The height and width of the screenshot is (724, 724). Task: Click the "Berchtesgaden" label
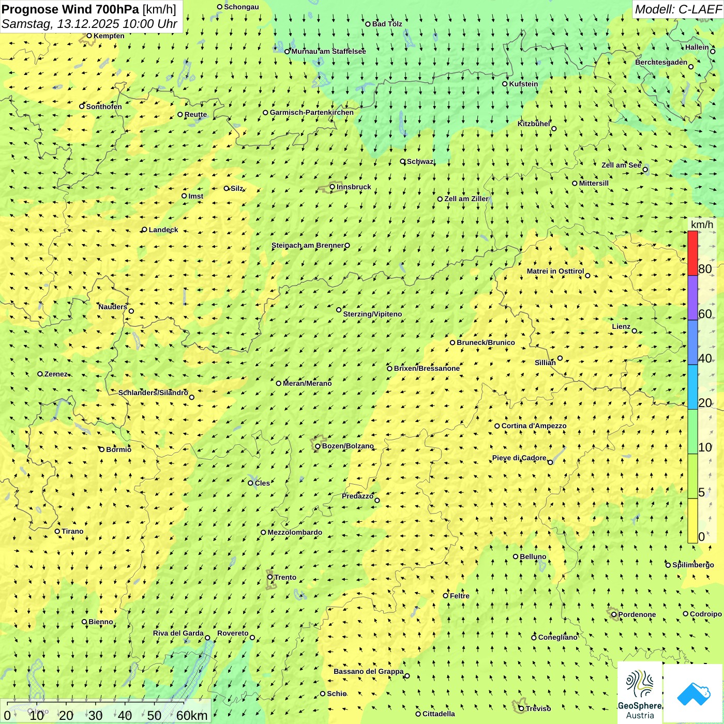click(661, 62)
